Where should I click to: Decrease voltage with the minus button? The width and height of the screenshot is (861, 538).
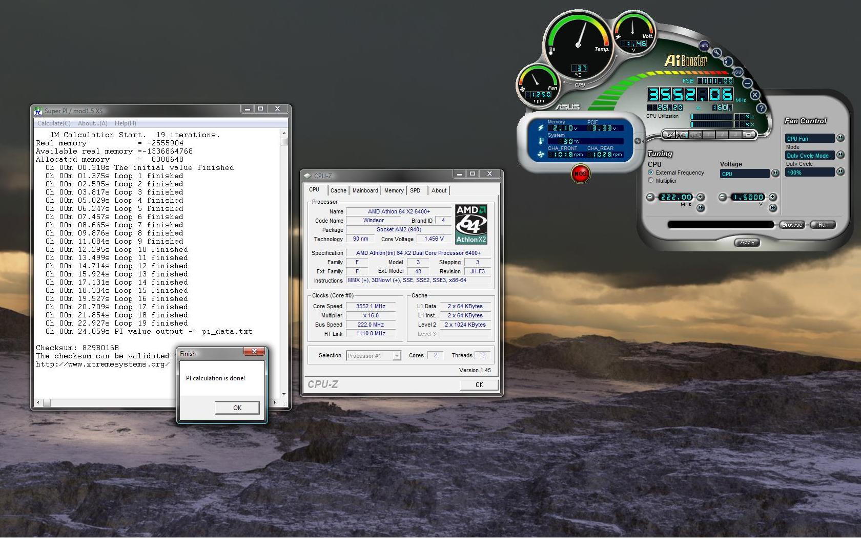(x=723, y=197)
